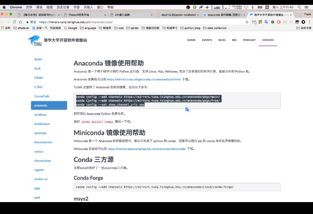
Task: Open the whatever bookmarks folder
Action: (21, 28)
